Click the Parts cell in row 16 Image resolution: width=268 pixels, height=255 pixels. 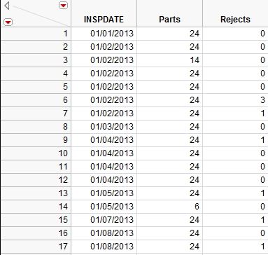[x=169, y=233]
